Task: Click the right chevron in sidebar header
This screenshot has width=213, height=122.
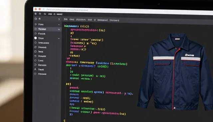Action: click(x=59, y=19)
